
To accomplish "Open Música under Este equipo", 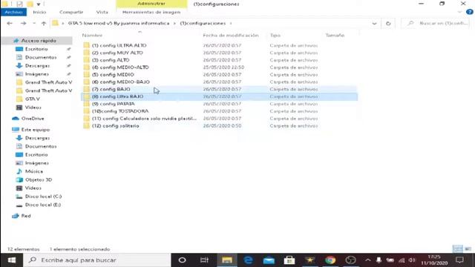I will (33, 171).
